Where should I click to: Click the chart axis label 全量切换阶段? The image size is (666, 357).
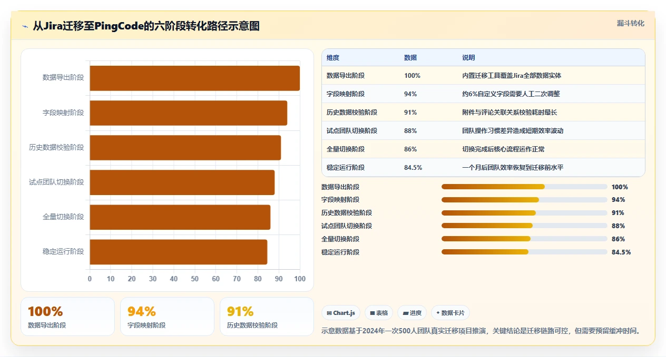63,217
